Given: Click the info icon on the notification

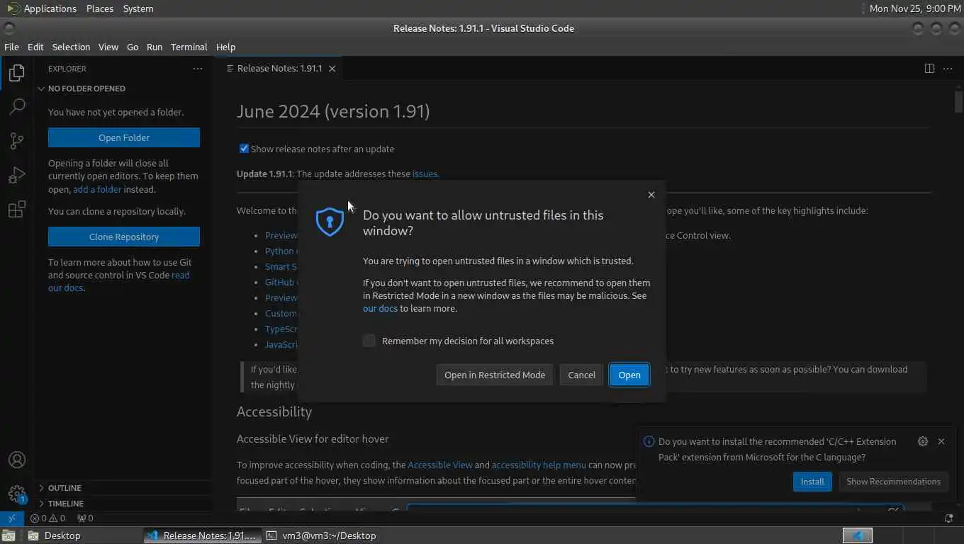Looking at the screenshot, I should point(649,441).
